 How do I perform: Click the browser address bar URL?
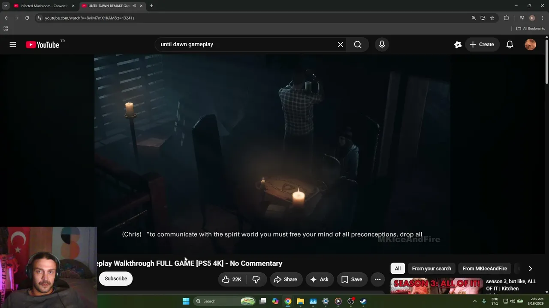(x=90, y=18)
